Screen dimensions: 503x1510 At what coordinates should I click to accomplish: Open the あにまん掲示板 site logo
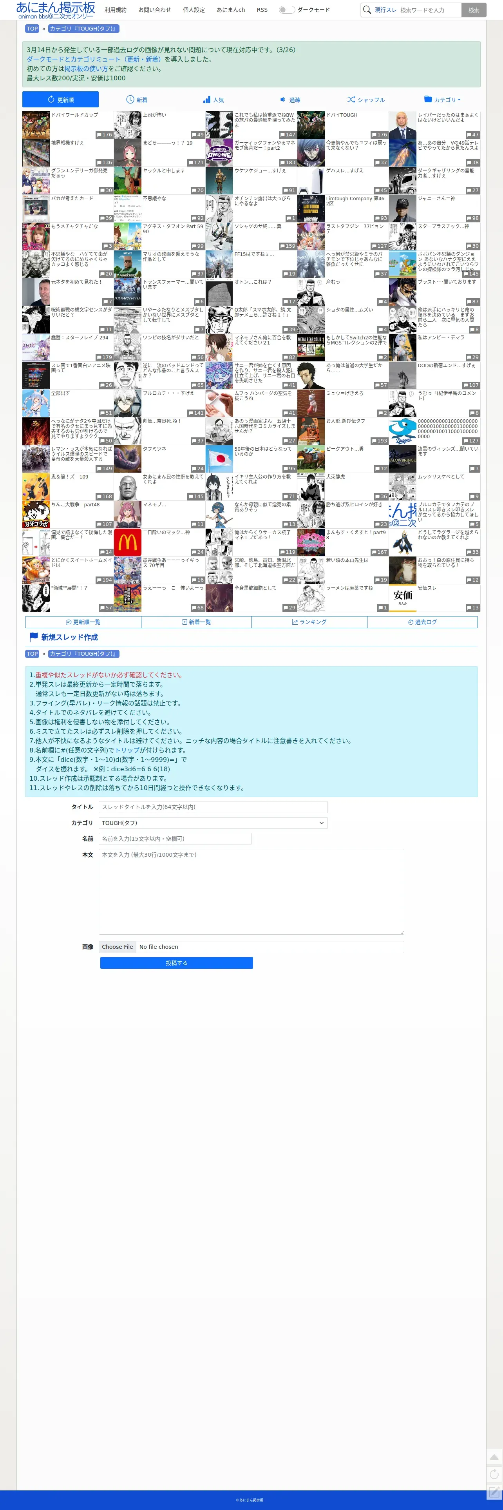pos(56,9)
